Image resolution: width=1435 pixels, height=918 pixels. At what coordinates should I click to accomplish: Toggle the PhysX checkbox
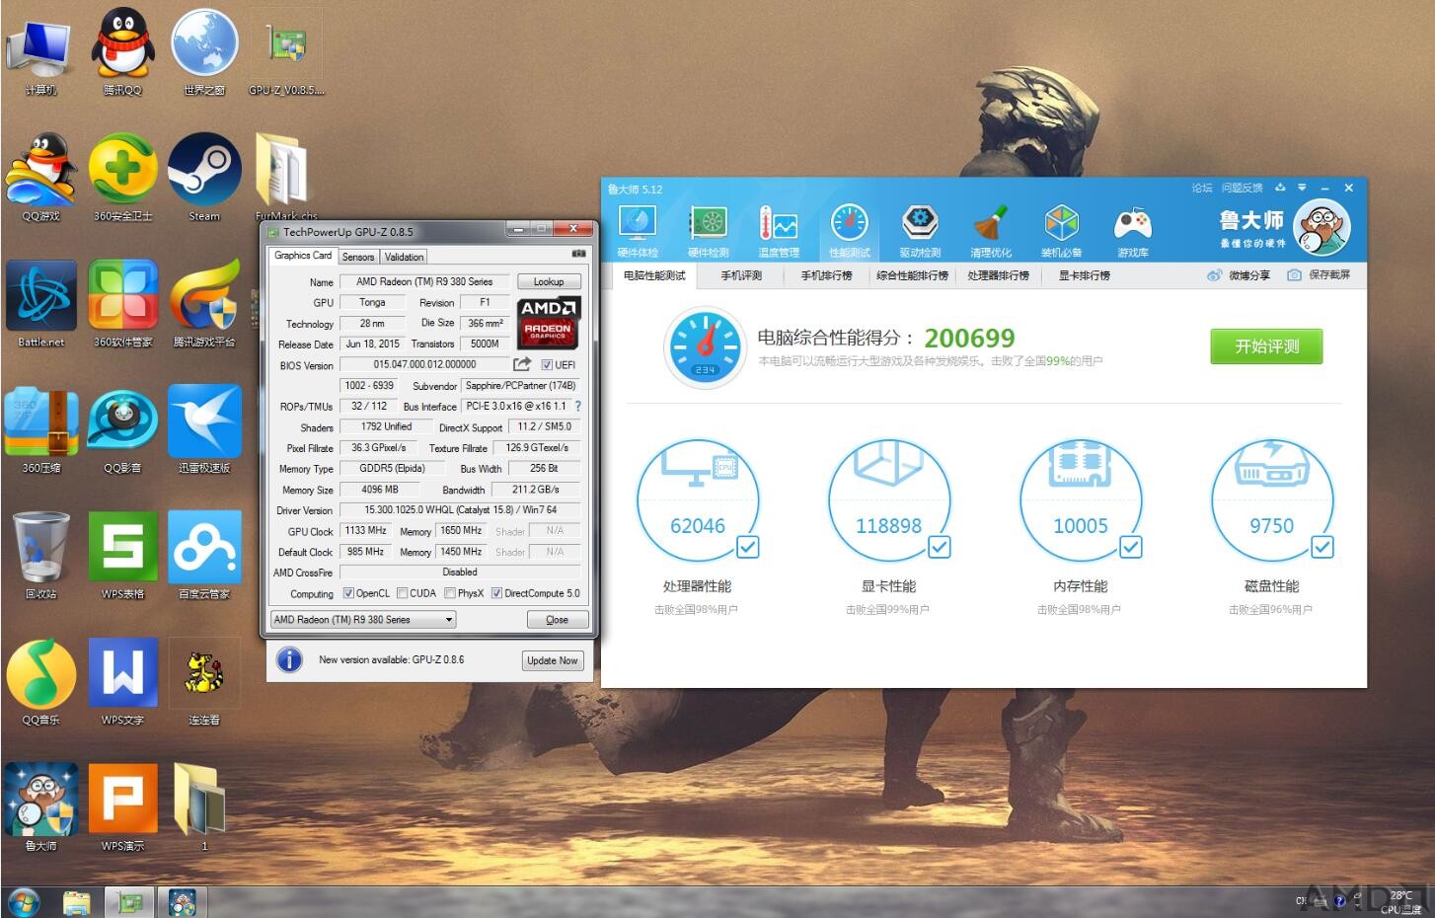pyautogui.click(x=450, y=593)
